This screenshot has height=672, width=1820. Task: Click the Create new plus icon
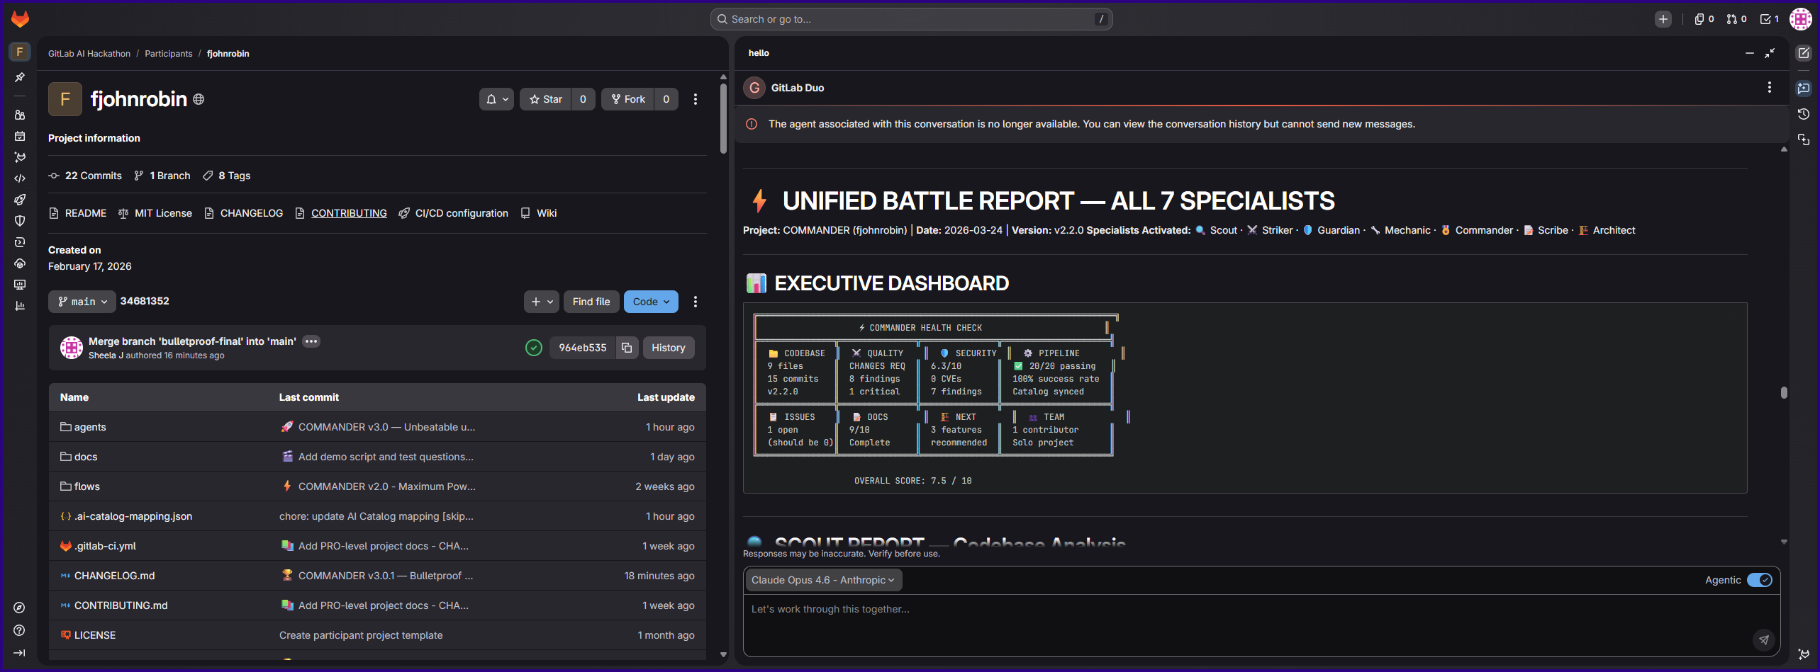[x=1663, y=19]
